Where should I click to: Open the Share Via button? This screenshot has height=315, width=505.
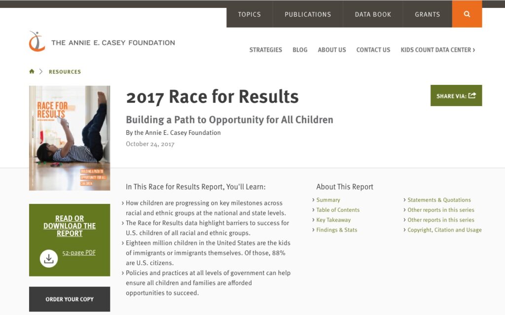tap(456, 96)
